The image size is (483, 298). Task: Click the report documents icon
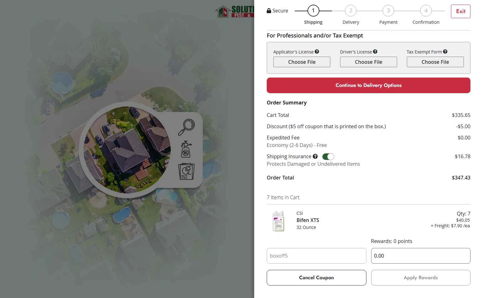coord(186,171)
